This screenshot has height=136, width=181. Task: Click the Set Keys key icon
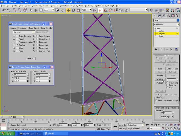115,127
